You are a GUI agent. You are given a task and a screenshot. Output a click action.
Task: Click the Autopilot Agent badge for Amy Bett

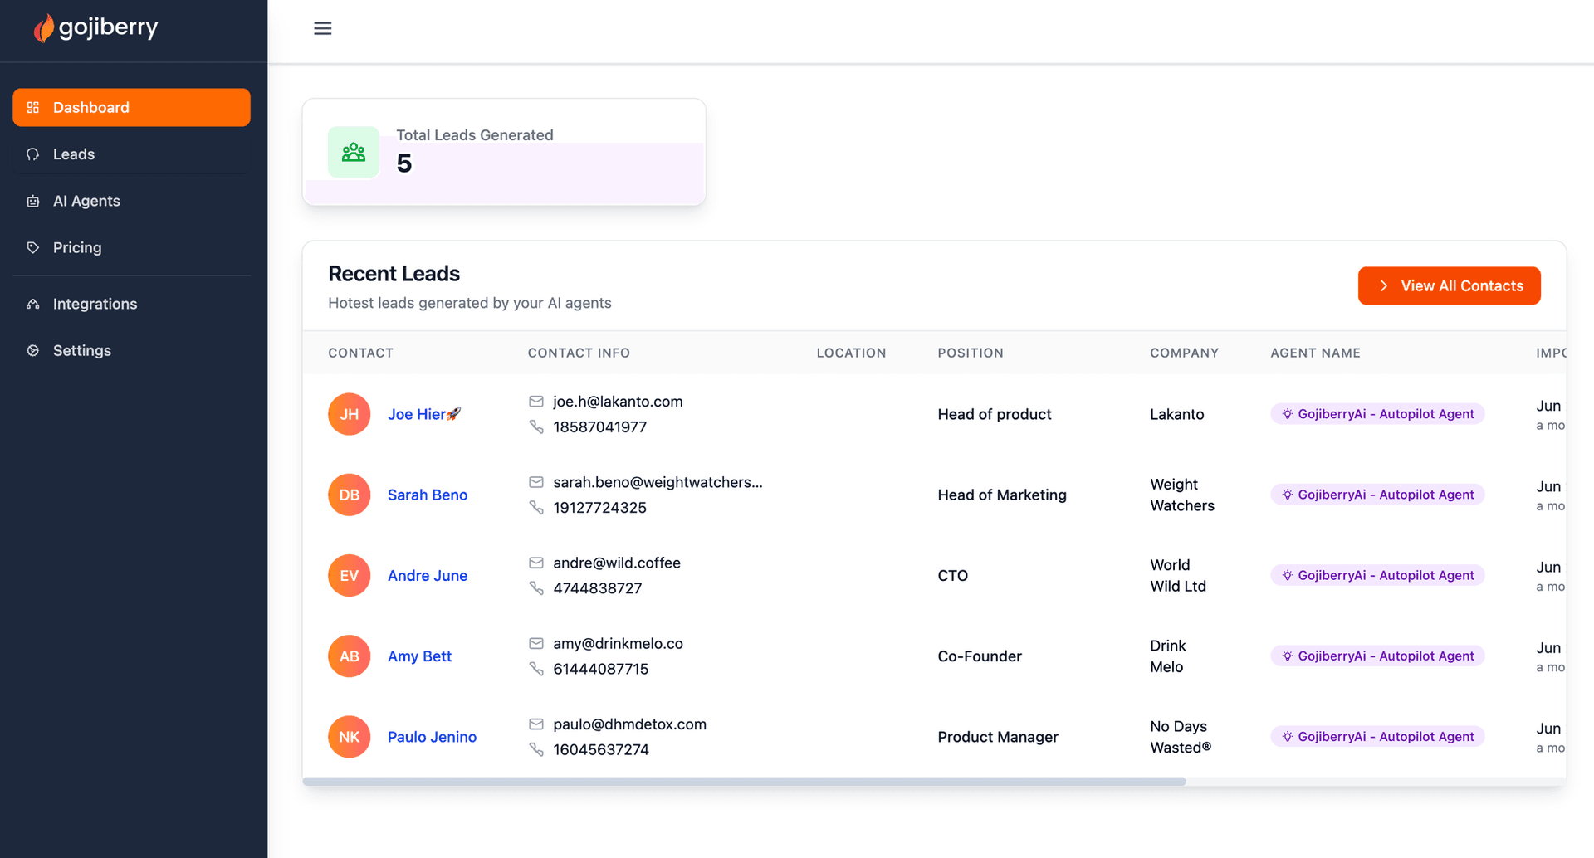pyautogui.click(x=1377, y=656)
